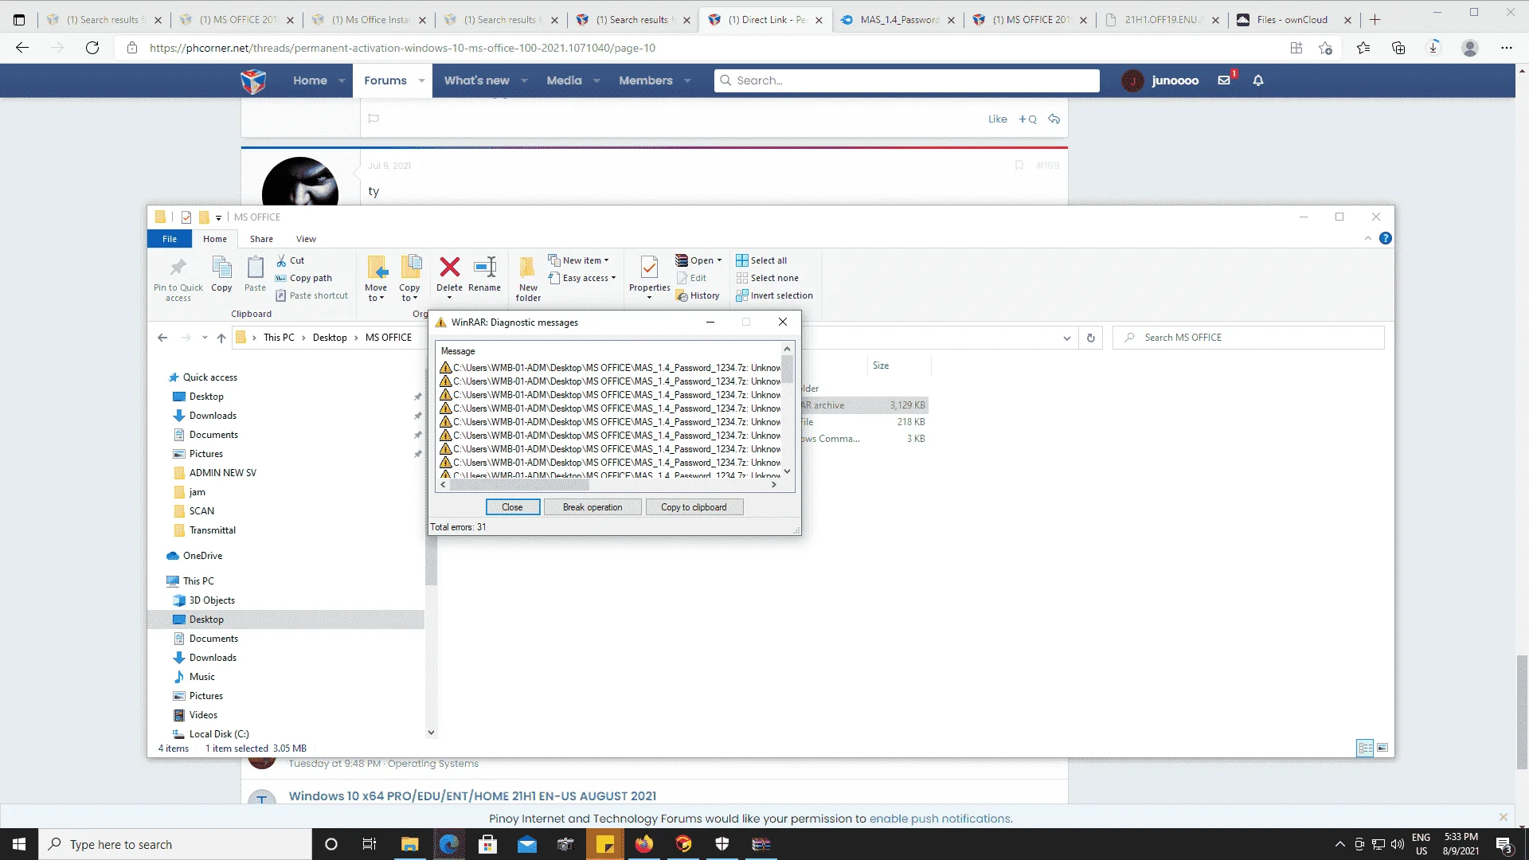The height and width of the screenshot is (860, 1529).
Task: Click the Desktop breadcrumb in address bar
Action: coord(330,338)
